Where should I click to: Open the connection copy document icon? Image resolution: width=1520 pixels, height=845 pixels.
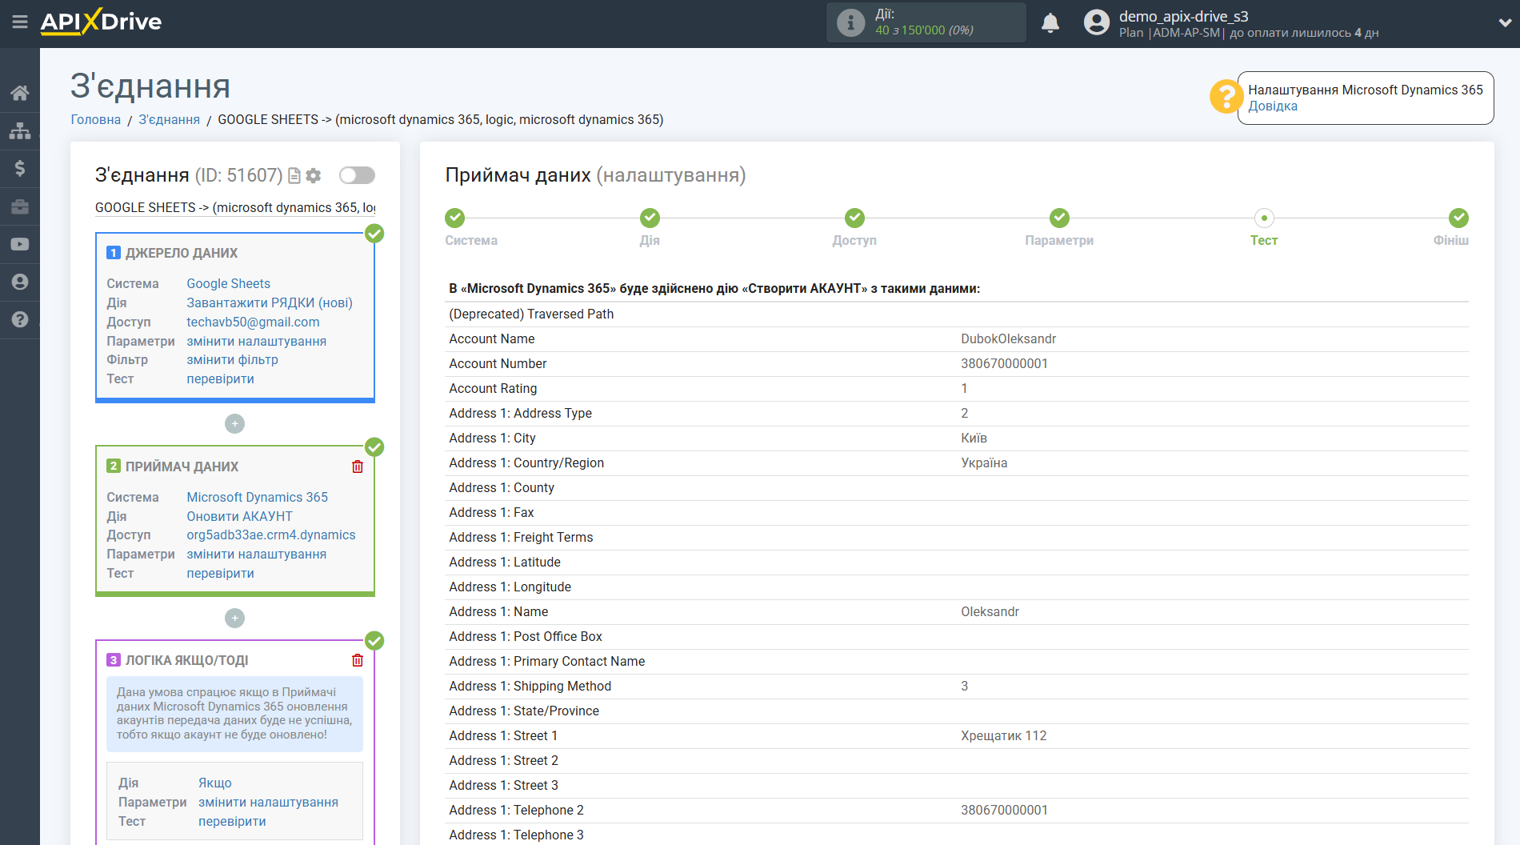click(294, 175)
